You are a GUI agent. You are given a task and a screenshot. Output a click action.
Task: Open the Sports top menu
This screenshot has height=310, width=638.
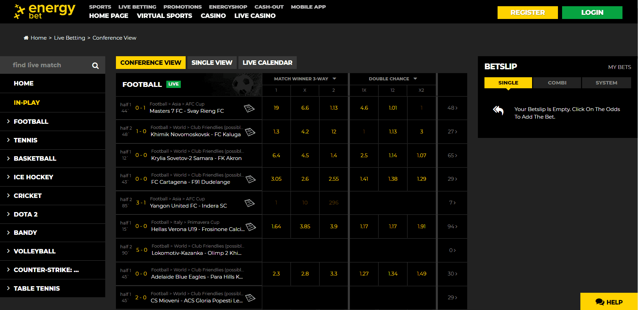click(x=100, y=7)
